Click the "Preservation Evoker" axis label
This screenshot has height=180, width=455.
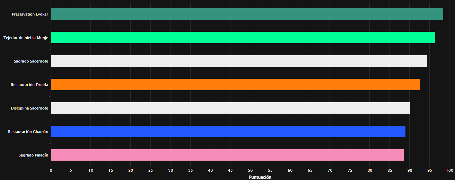(30, 14)
